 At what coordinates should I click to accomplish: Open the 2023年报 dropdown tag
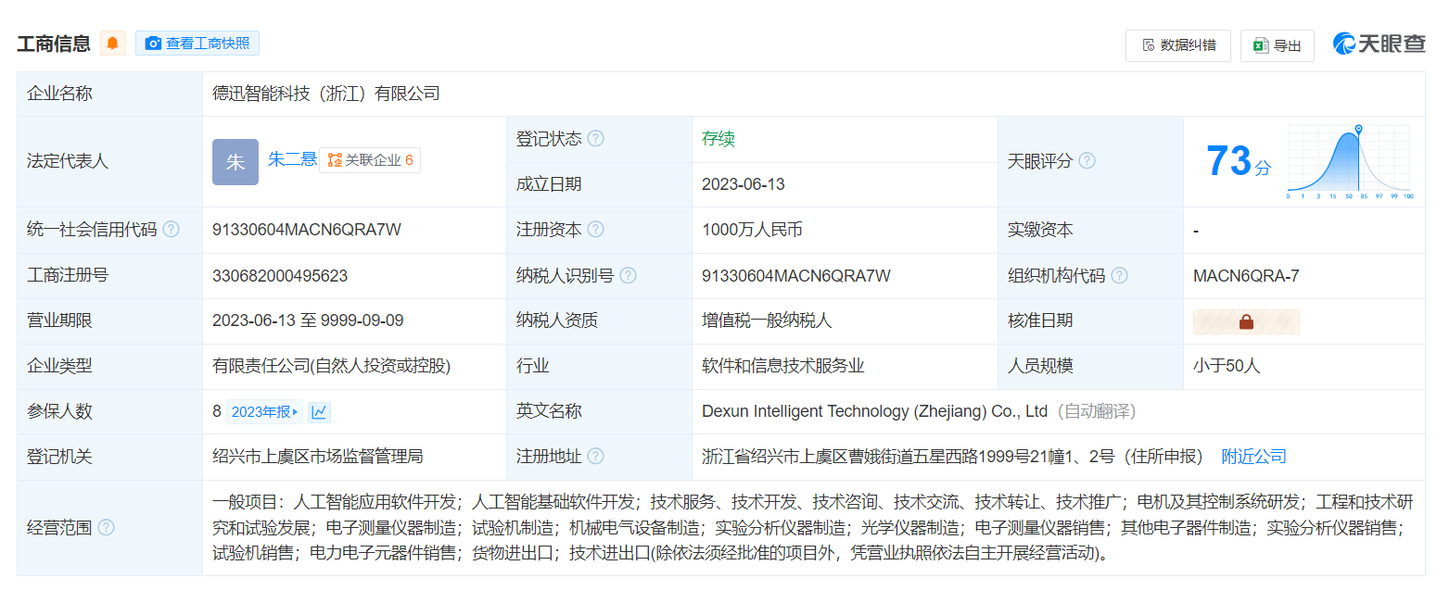pyautogui.click(x=264, y=412)
